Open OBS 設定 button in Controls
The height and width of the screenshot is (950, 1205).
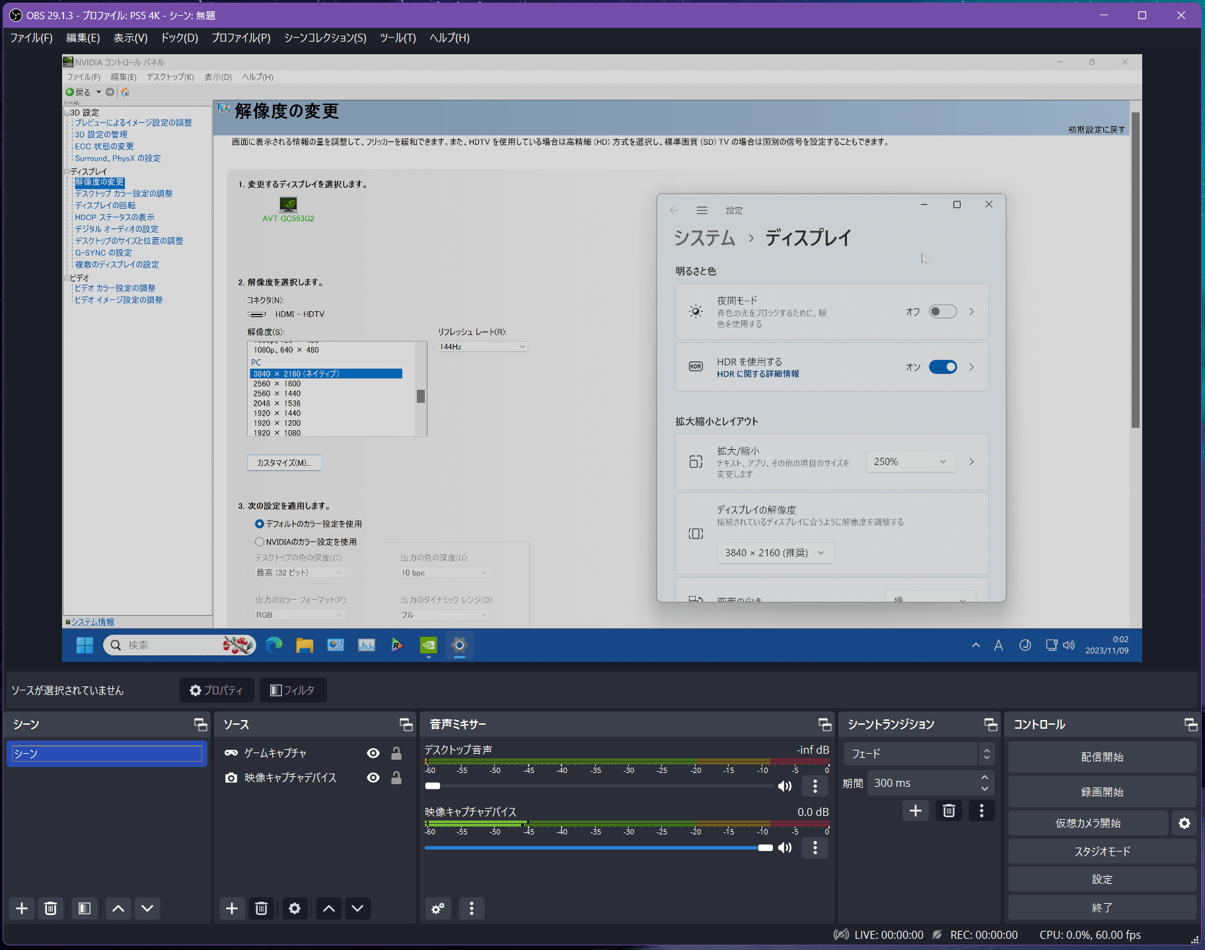point(1102,879)
